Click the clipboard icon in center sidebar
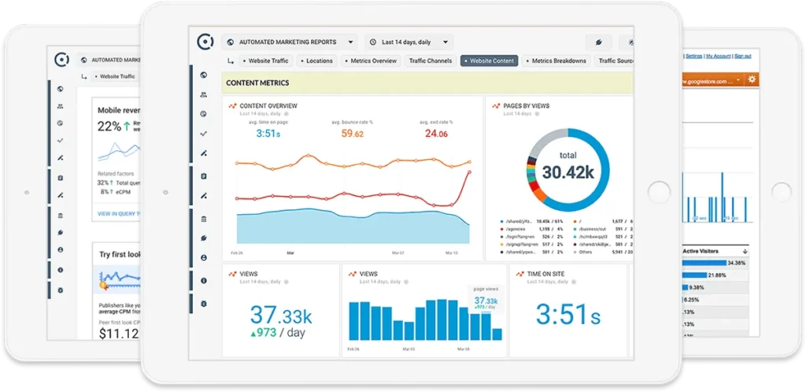 [204, 176]
